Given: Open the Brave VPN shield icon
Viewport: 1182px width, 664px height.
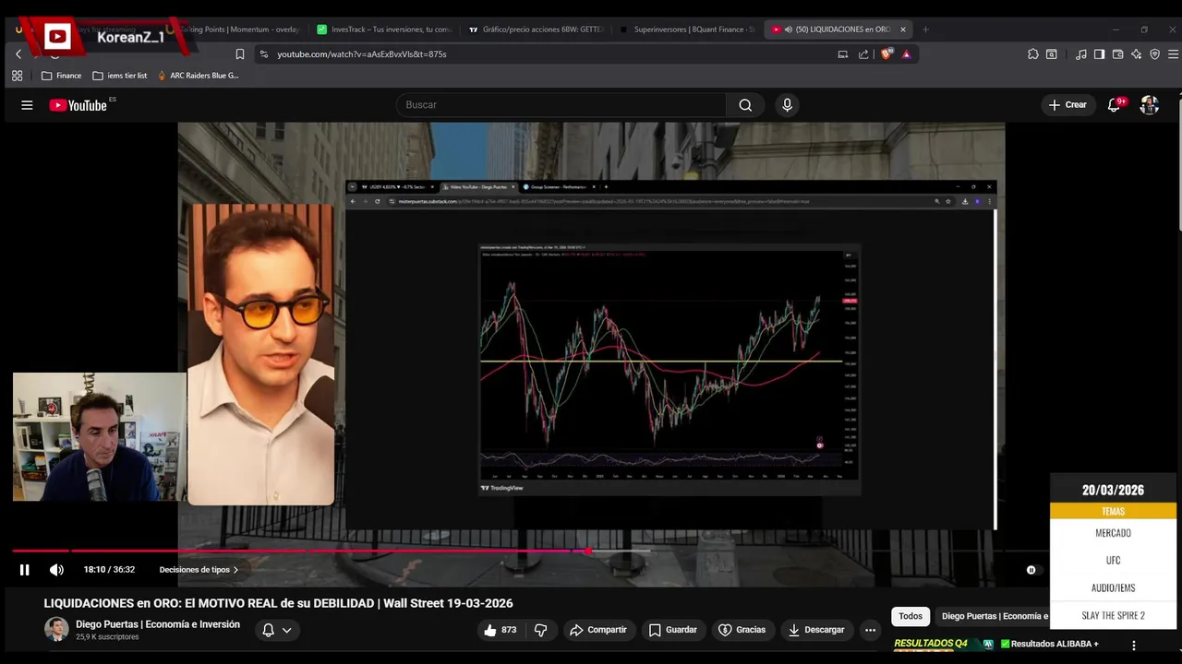Looking at the screenshot, I should pos(1154,54).
